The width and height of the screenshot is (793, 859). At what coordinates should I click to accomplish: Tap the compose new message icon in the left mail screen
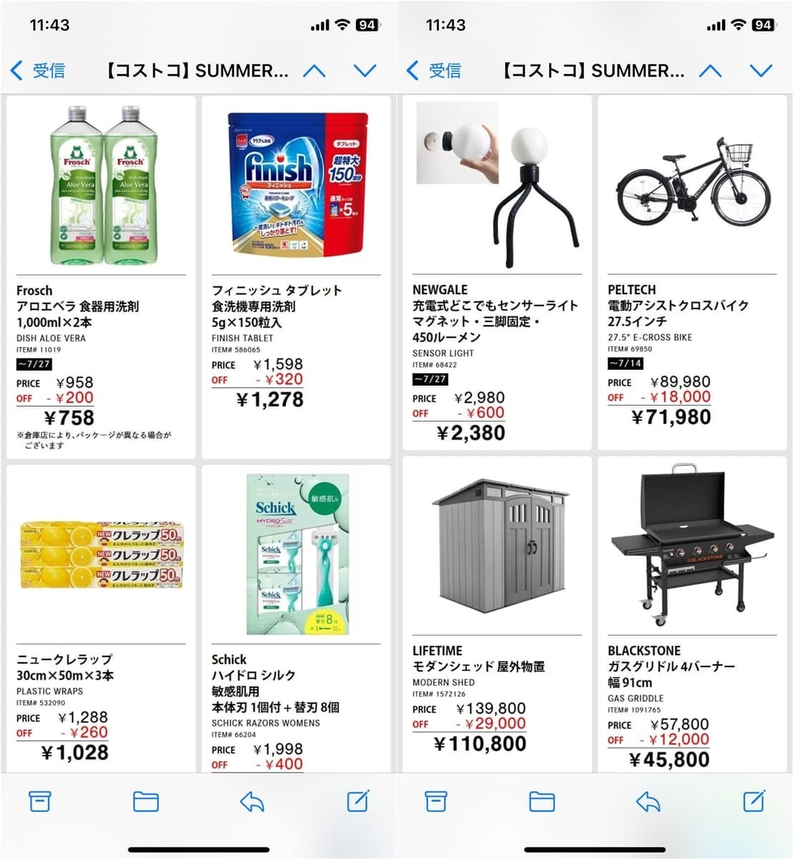tap(358, 800)
